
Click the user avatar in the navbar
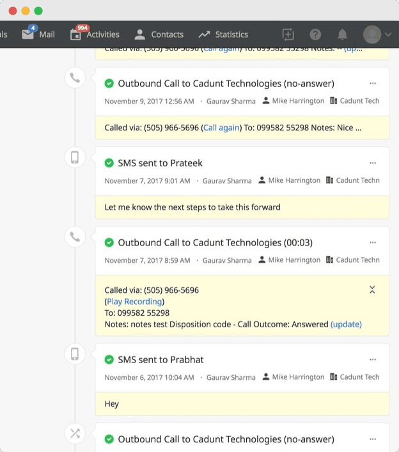coord(372,35)
